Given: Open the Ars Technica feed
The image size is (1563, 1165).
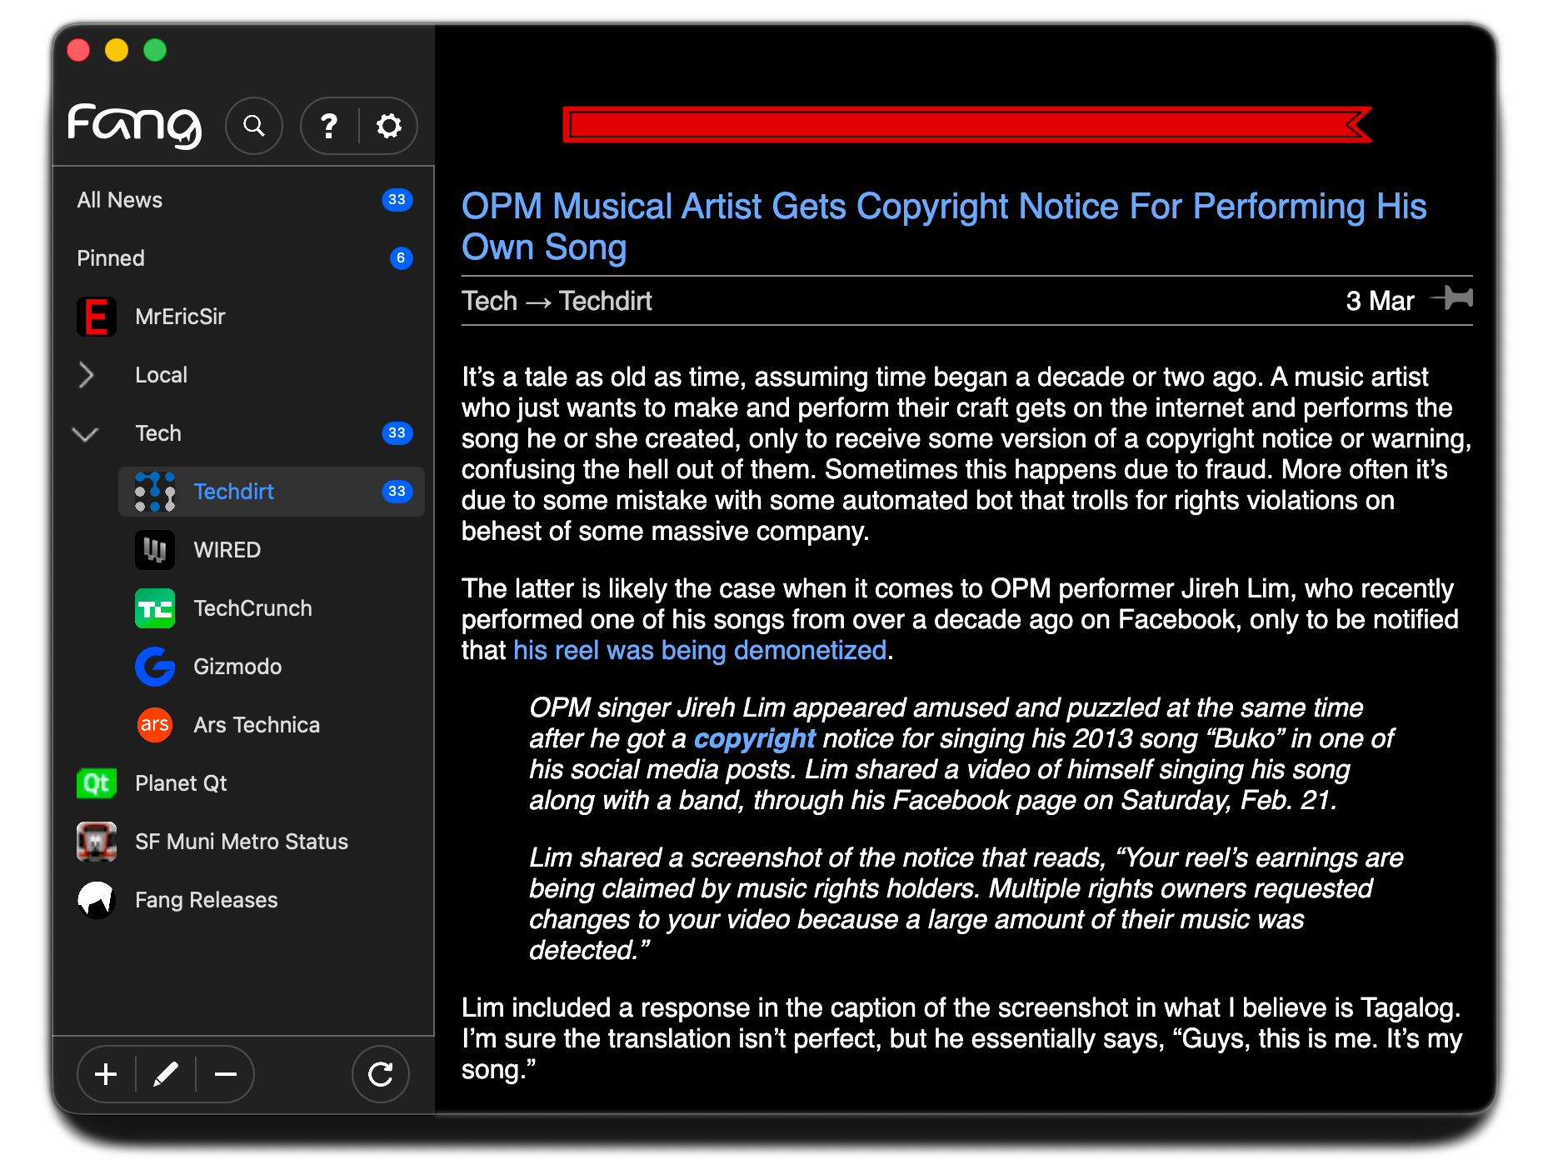Looking at the screenshot, I should tap(256, 724).
